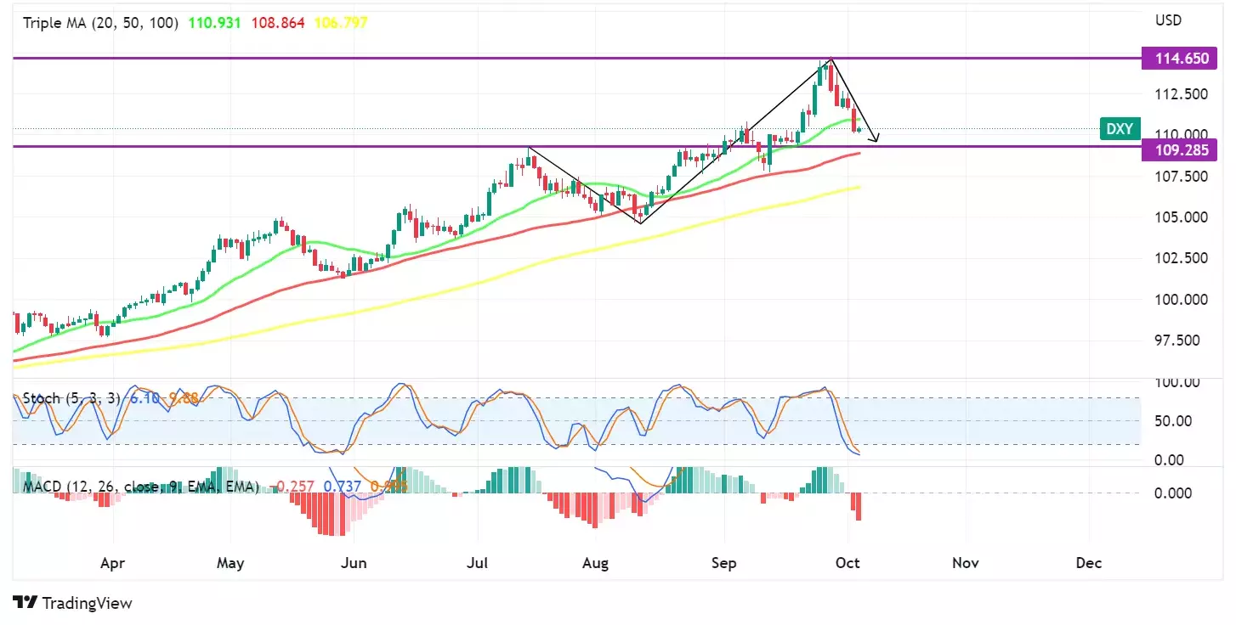
Task: Click the 0.00 Stoch axis label
Action: (1171, 459)
